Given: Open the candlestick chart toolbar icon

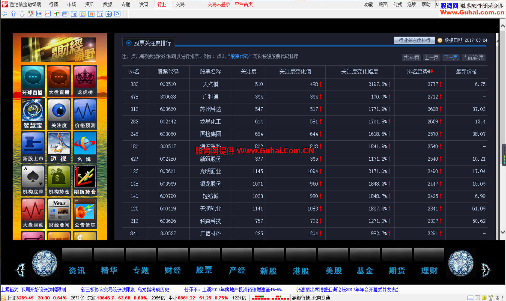Looking at the screenshot, I should coord(56,14).
